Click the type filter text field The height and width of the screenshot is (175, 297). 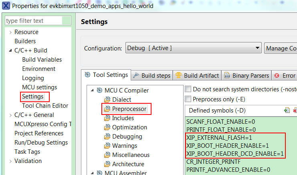coord(38,21)
